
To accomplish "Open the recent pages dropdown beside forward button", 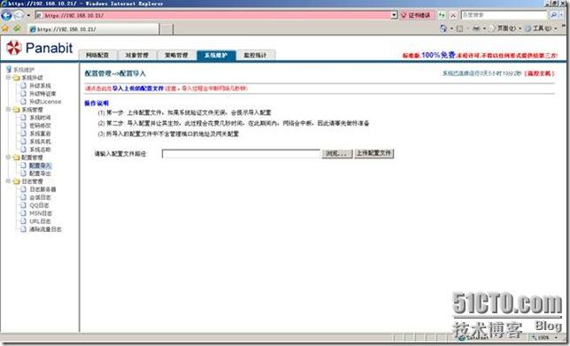I will [28, 16].
